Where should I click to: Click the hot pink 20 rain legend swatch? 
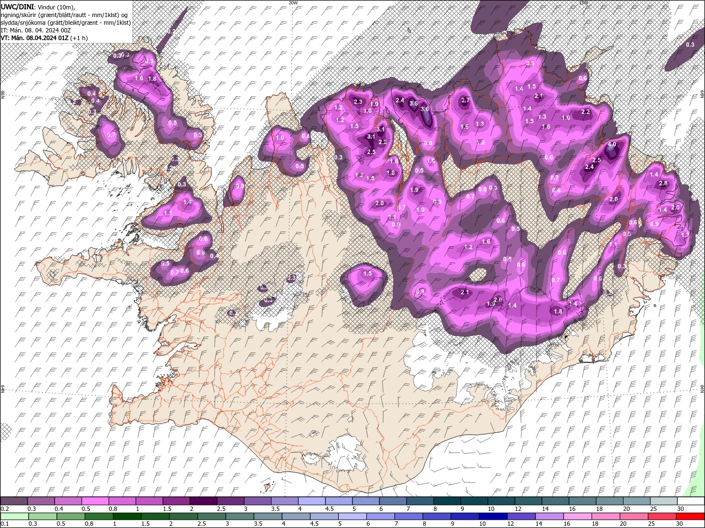tap(634, 516)
